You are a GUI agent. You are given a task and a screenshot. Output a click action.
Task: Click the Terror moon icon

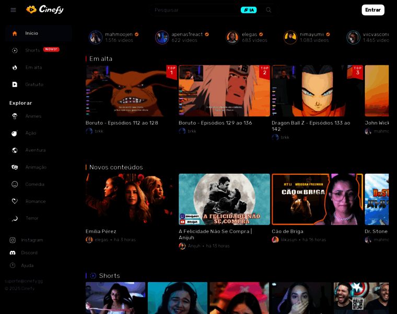(15, 218)
